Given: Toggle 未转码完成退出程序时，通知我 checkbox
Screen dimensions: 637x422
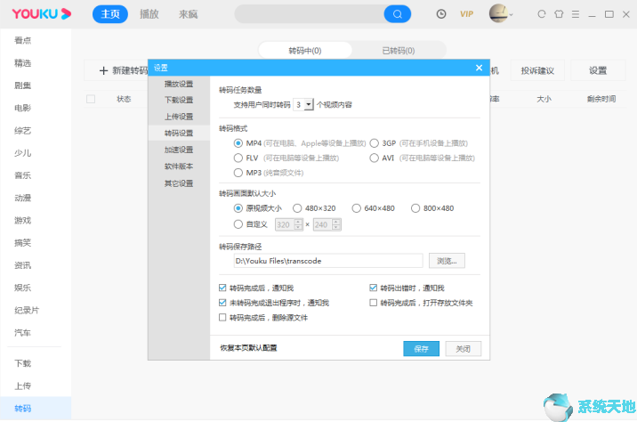Looking at the screenshot, I should pos(222,303).
